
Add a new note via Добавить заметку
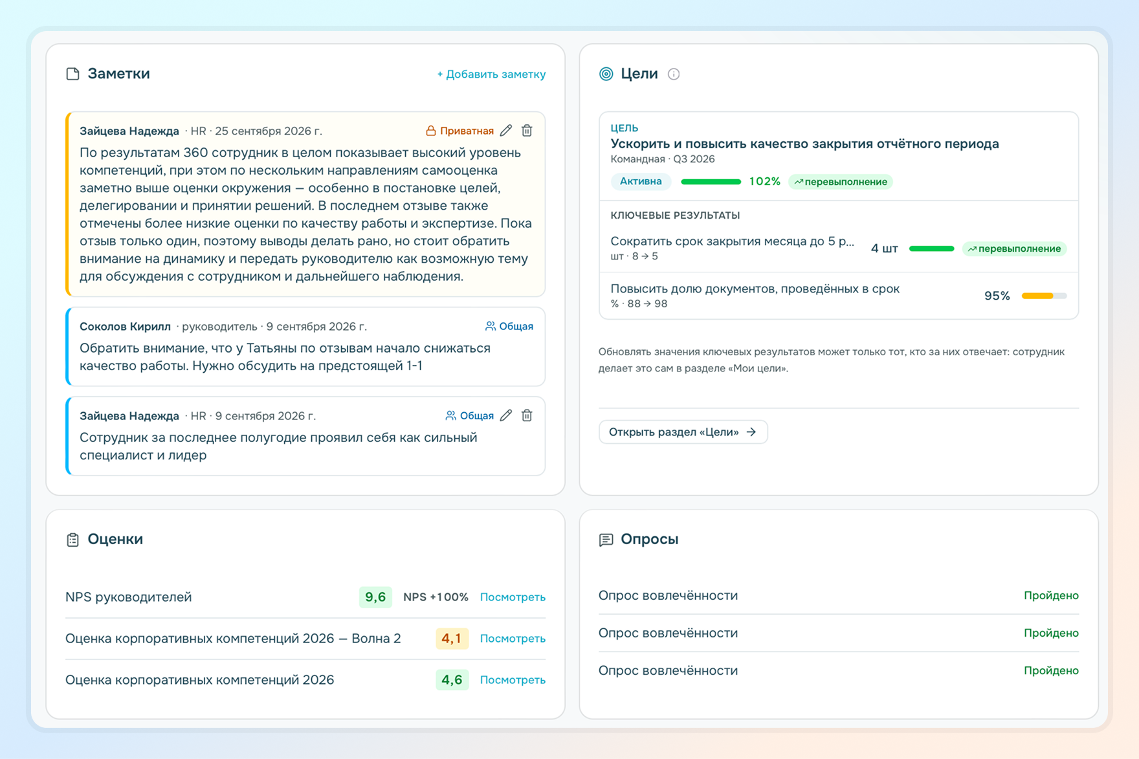(491, 74)
